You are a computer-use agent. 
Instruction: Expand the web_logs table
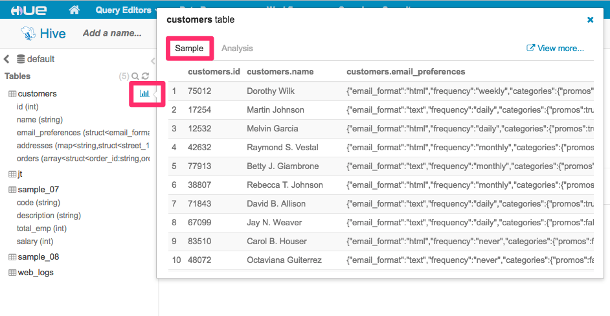36,273
